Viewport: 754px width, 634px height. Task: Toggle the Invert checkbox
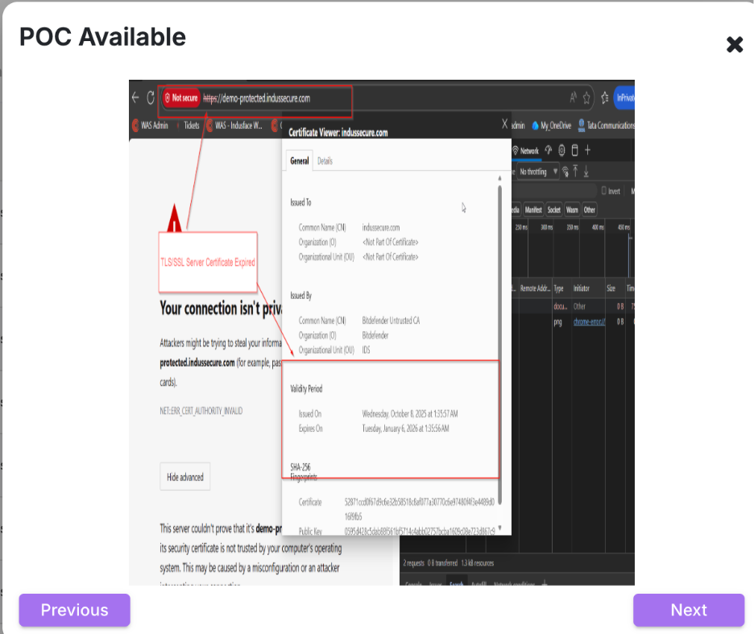[604, 190]
